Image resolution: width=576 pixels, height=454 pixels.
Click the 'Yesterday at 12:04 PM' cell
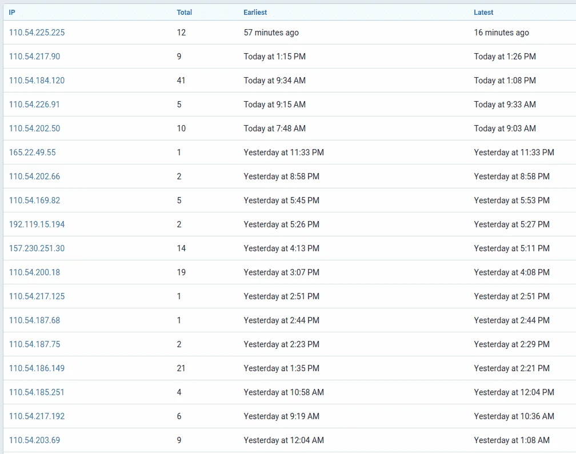(514, 392)
